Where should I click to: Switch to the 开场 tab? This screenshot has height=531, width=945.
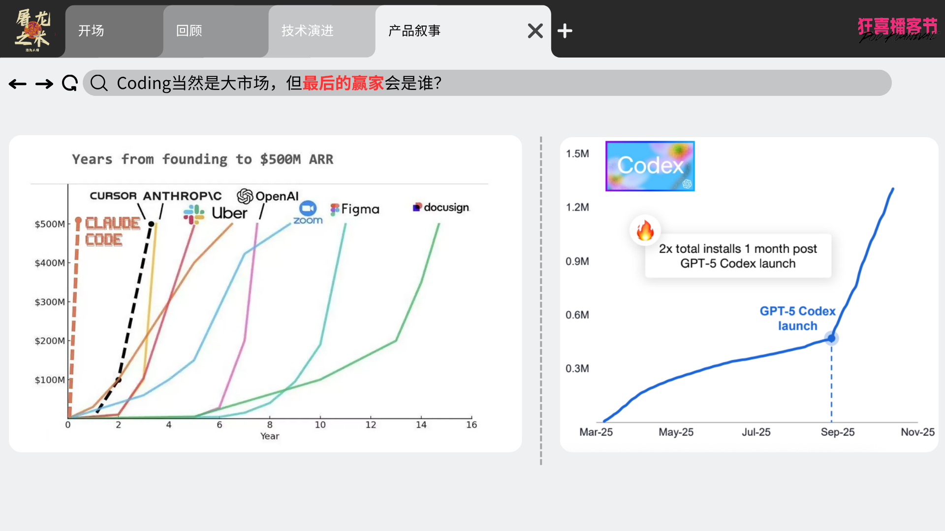pyautogui.click(x=114, y=31)
